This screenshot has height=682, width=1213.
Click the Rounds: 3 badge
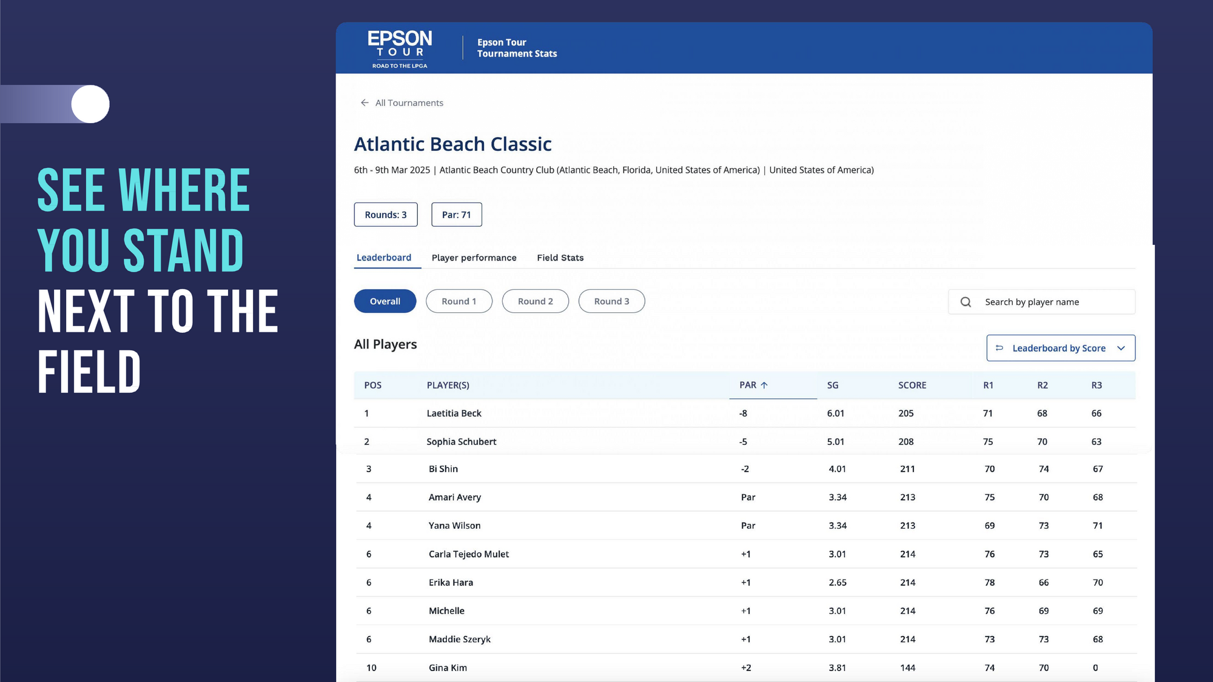[x=386, y=215]
